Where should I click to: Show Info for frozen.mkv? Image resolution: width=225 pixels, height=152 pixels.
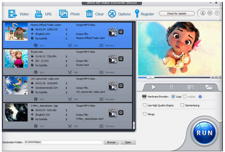(x=39, y=72)
